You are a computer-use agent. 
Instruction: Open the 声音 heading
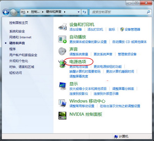[x=74, y=49]
